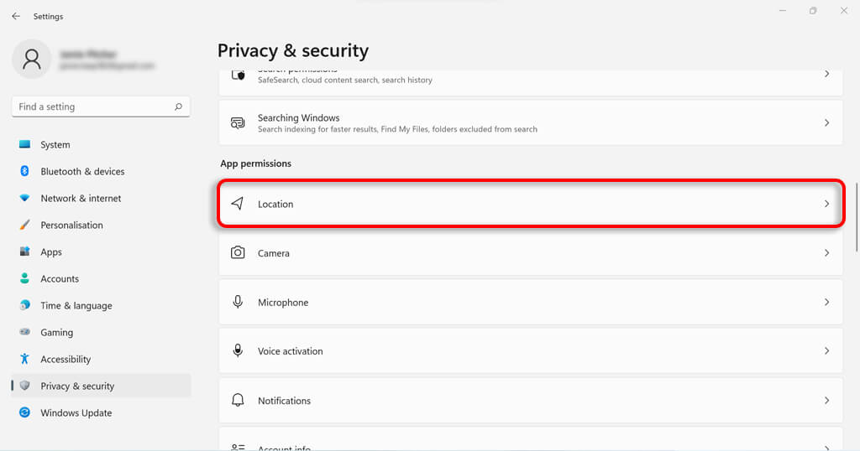Open the Notifications permissions row
The height and width of the screenshot is (451, 860).
(530, 400)
